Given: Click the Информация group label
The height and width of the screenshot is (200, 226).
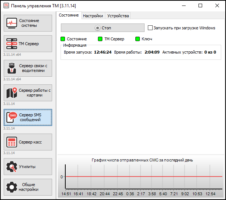Looking at the screenshot, I should [75, 45].
